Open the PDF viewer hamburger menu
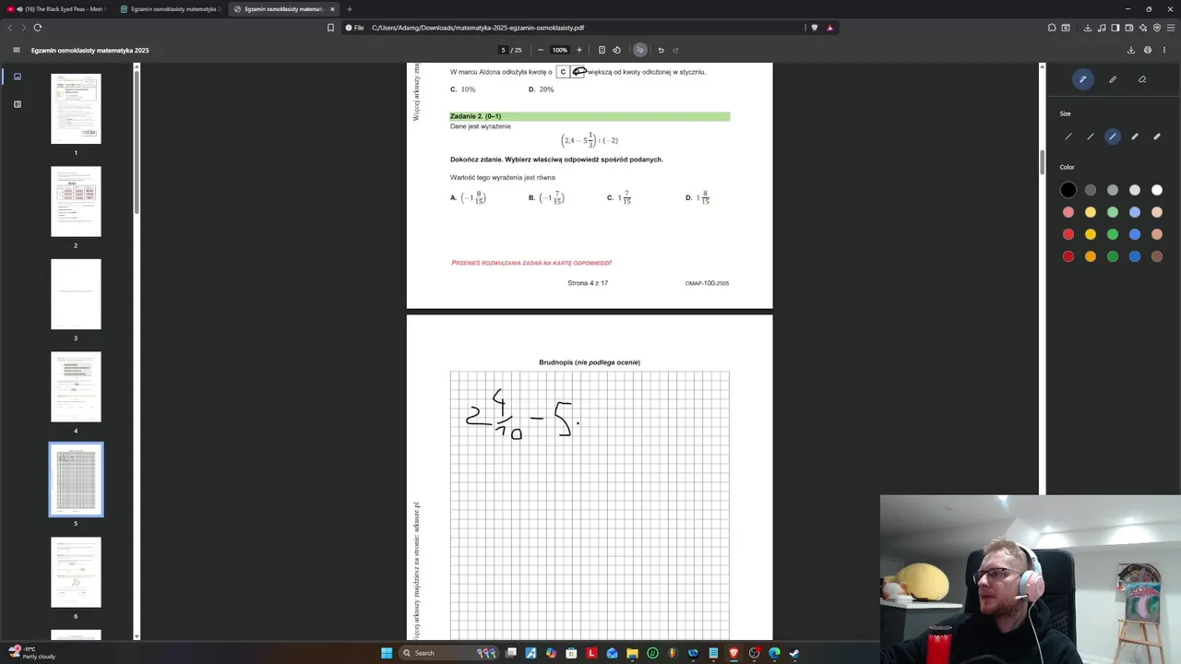Viewport: 1181px width, 664px height. 16,50
